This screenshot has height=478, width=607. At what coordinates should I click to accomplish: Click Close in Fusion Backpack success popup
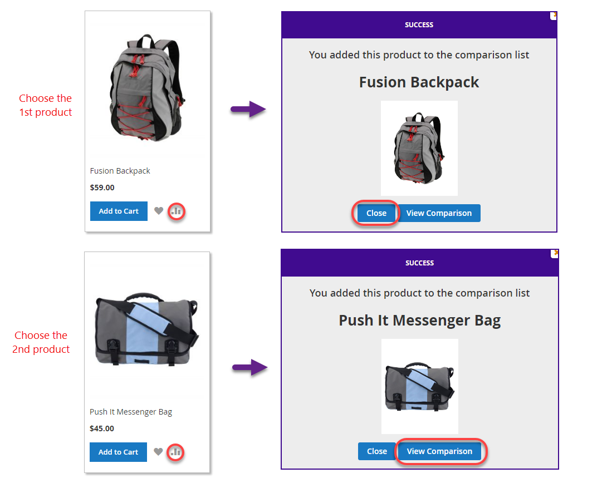click(x=376, y=213)
